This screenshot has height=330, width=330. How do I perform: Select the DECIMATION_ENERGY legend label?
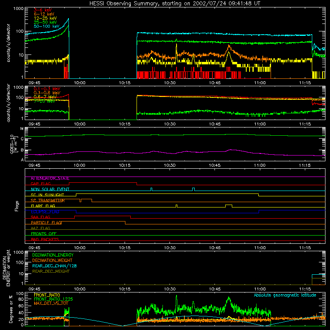53,255
